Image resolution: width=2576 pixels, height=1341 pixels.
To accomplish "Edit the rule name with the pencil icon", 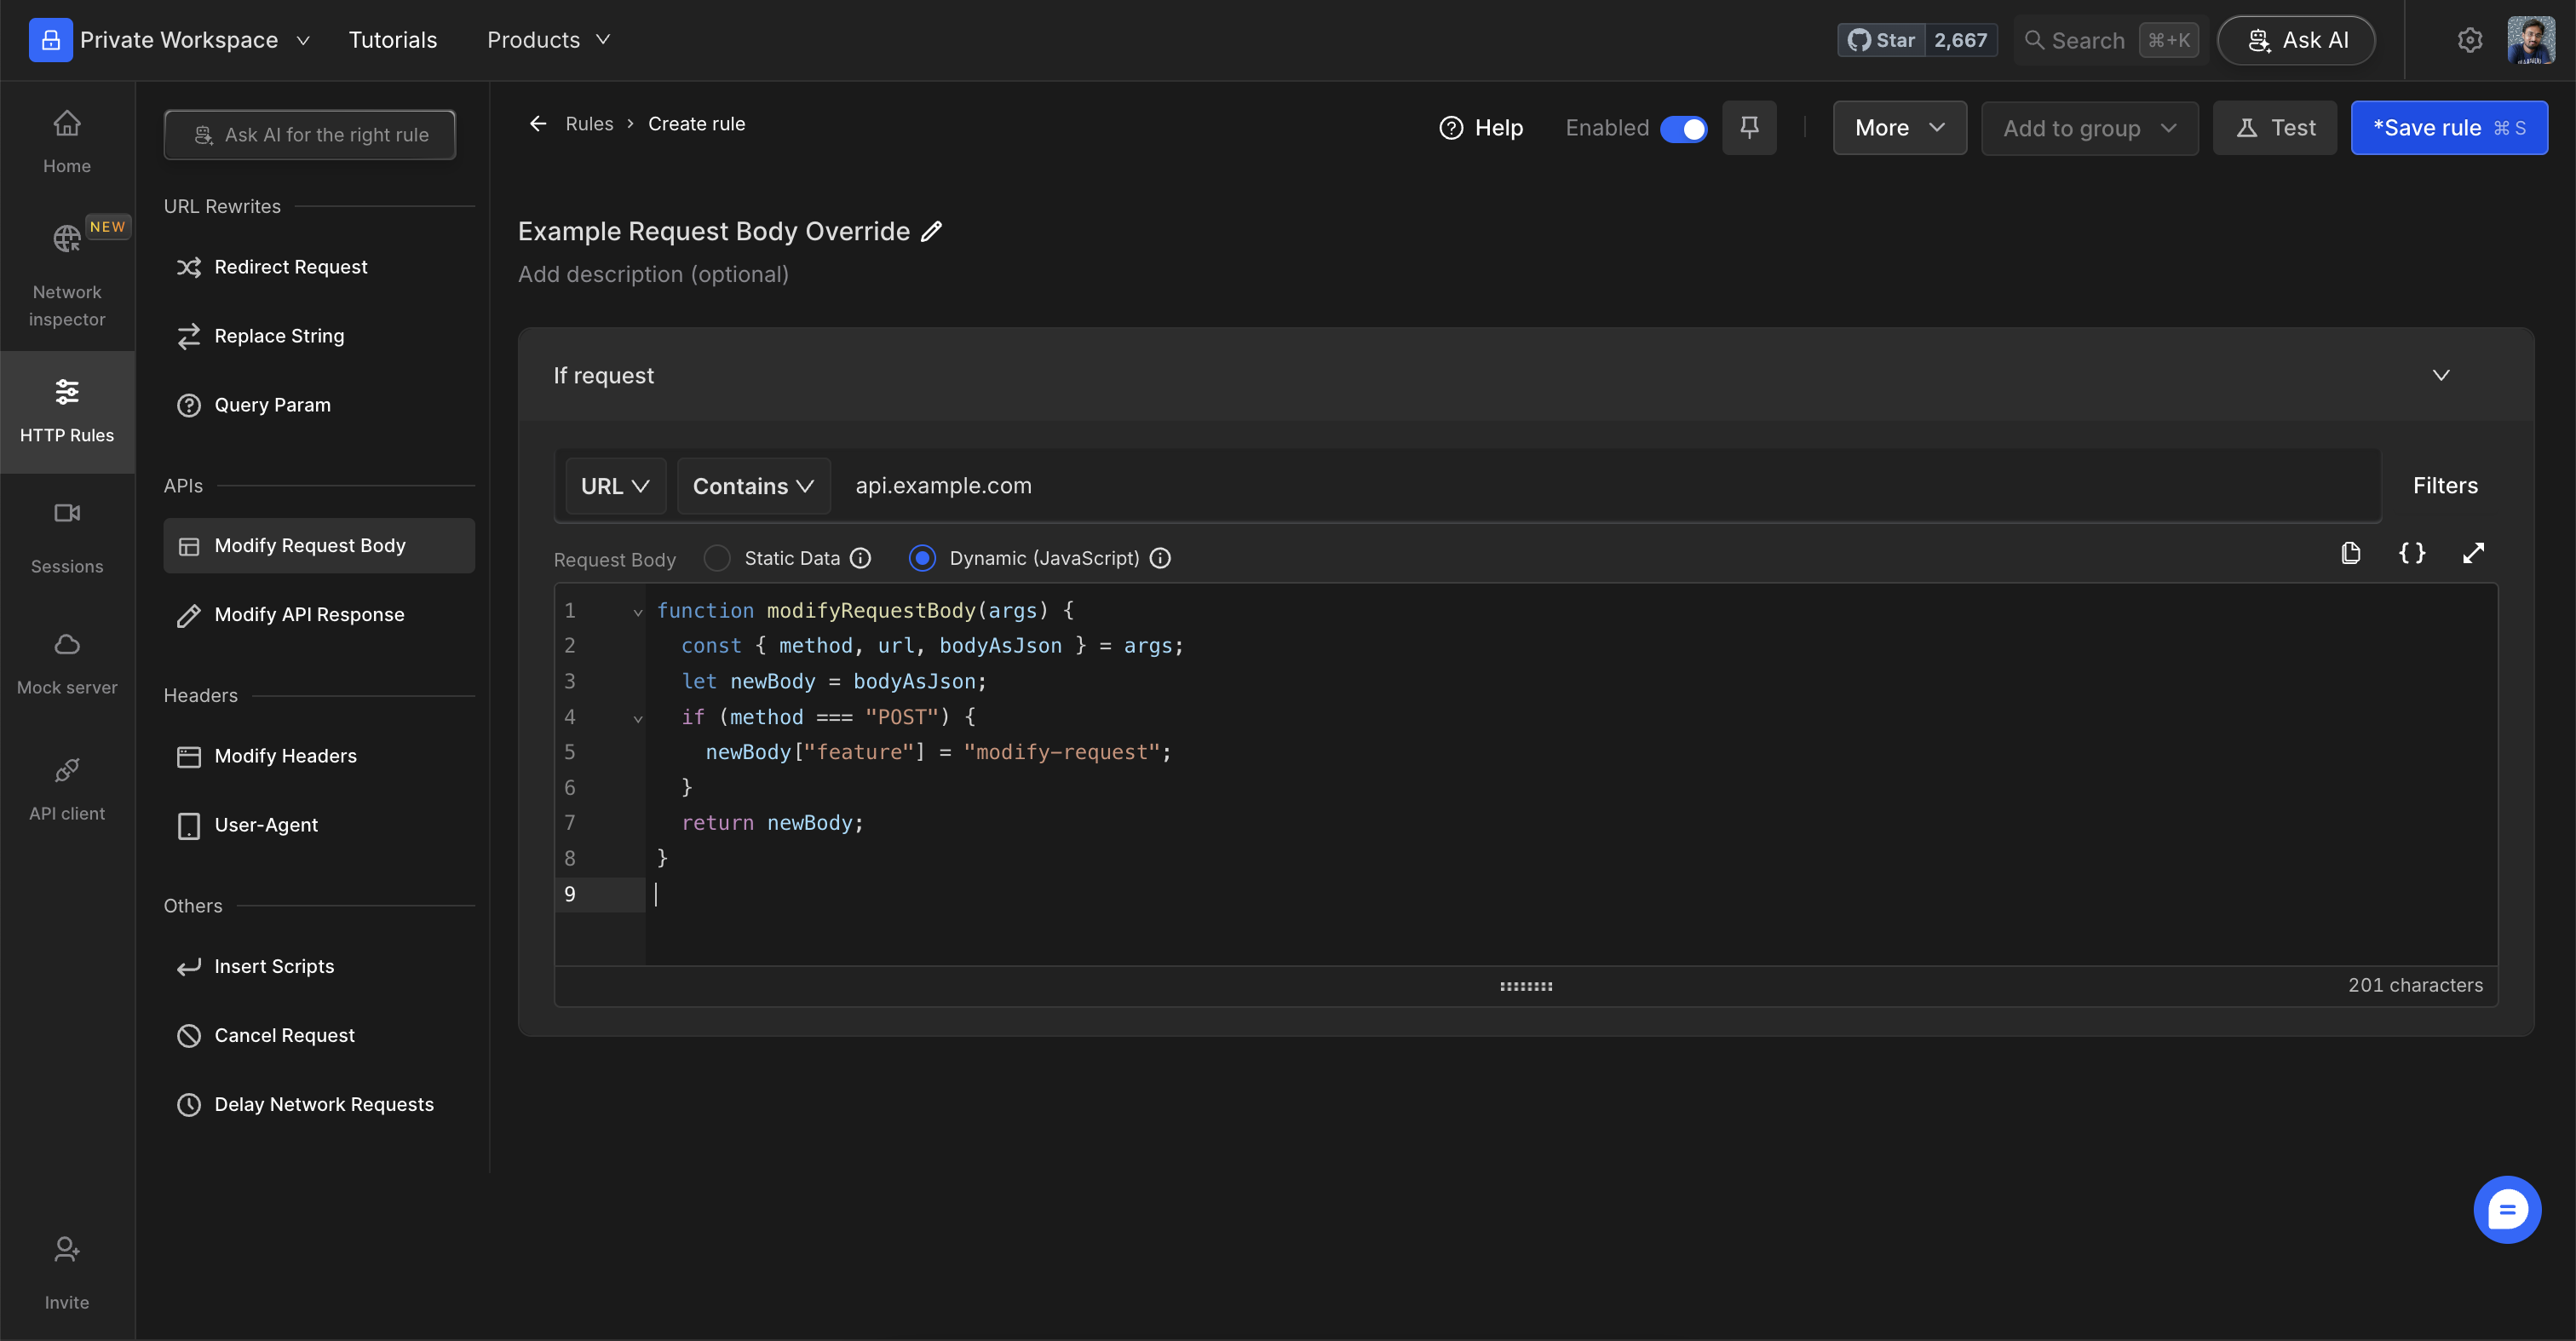I will coord(931,232).
